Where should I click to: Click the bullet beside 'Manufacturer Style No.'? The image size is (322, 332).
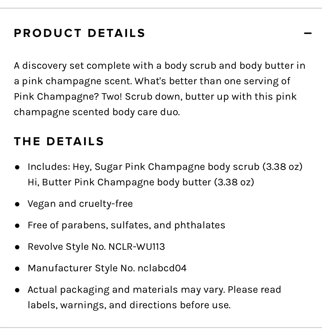pyautogui.click(x=17, y=269)
